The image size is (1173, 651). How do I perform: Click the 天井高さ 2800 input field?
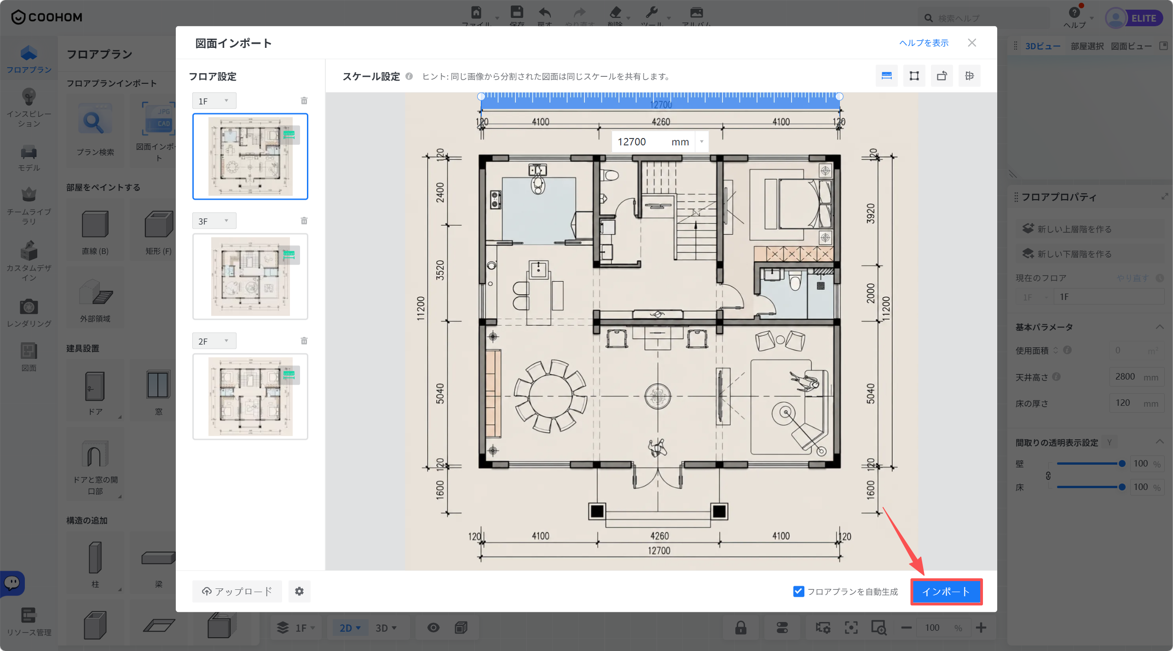(1136, 377)
